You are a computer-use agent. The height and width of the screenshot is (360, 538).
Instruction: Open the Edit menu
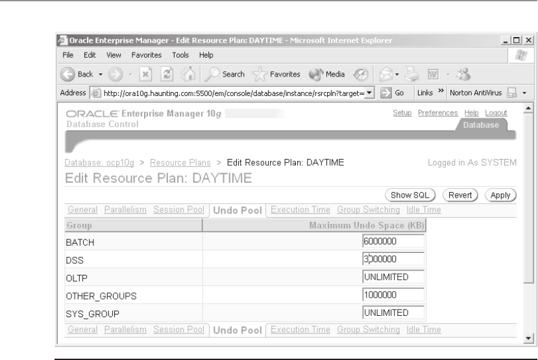click(x=90, y=55)
